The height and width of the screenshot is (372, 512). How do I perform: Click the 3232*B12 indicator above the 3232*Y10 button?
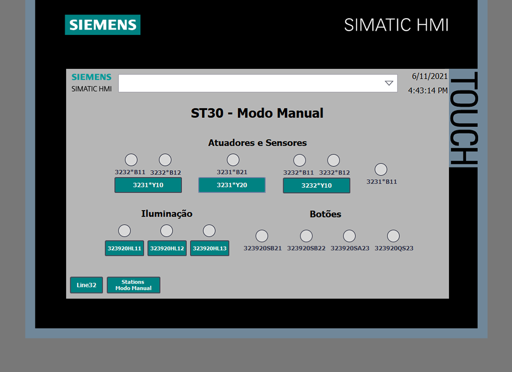tap(333, 161)
